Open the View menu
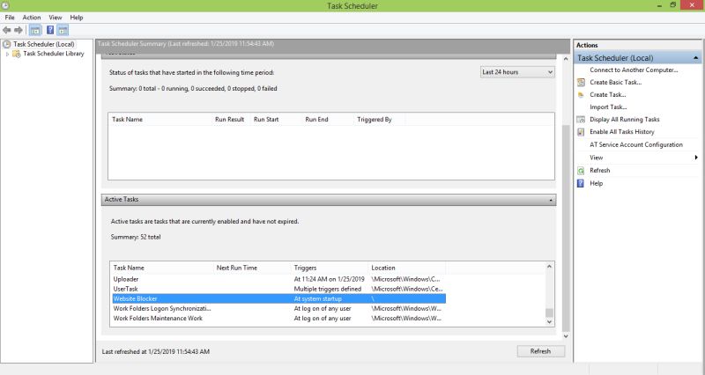The height and width of the screenshot is (375, 705). [56, 18]
